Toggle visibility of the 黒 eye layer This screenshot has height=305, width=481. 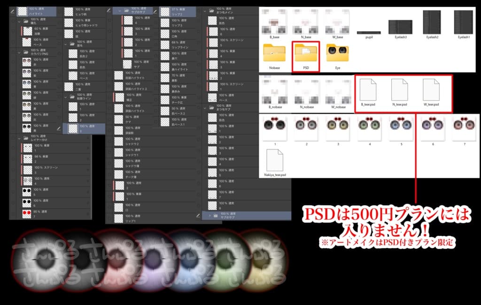coord(13,128)
